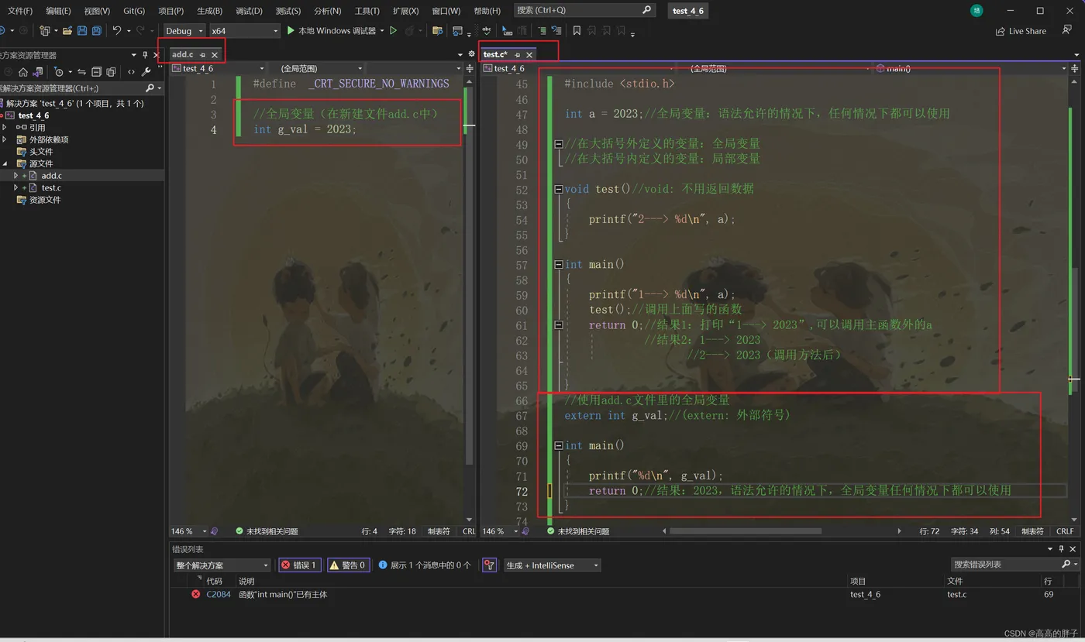Start without debugging via hollow green arrow

(394, 31)
